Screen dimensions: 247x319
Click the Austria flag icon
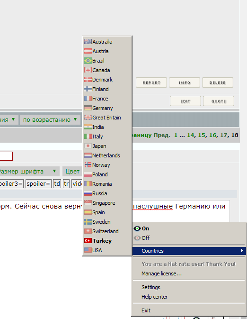(88, 51)
